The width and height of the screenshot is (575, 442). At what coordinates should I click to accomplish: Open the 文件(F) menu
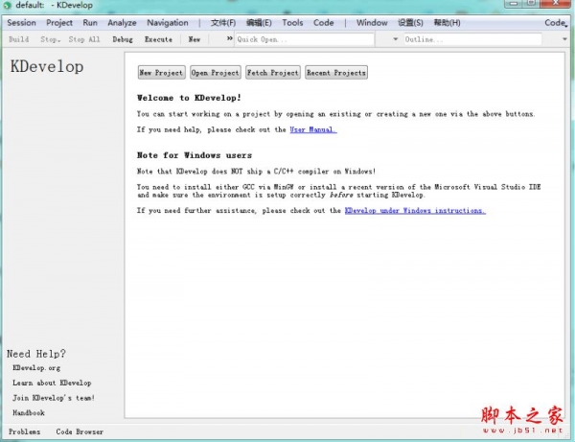click(223, 23)
